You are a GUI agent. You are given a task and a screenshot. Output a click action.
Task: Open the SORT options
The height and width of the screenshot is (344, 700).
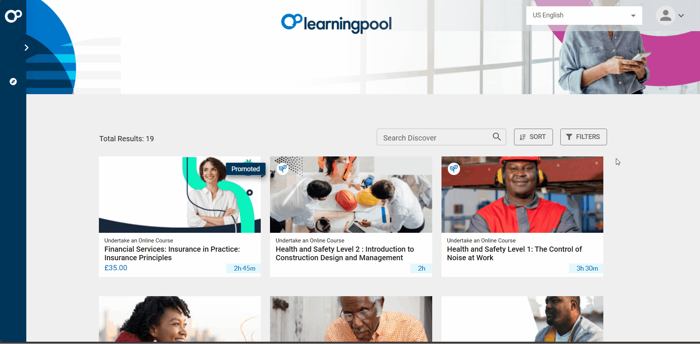click(533, 137)
